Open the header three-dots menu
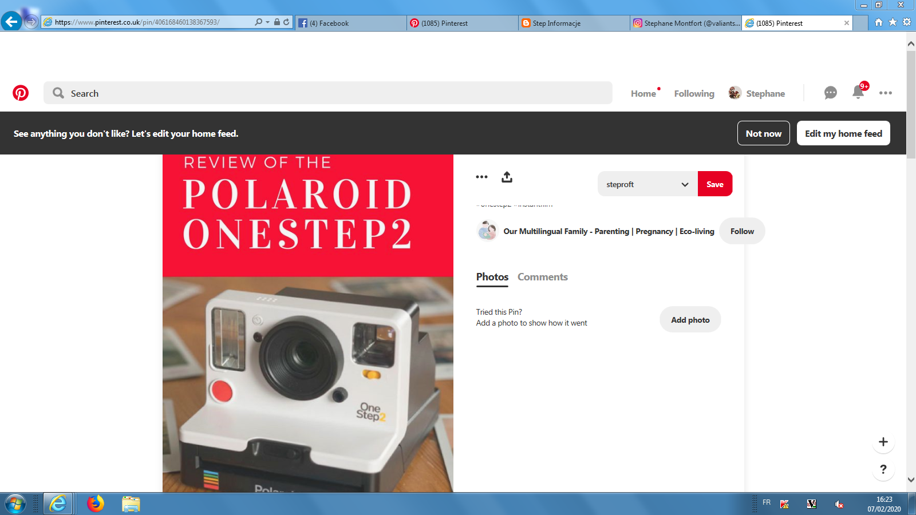This screenshot has width=916, height=515. pos(886,93)
